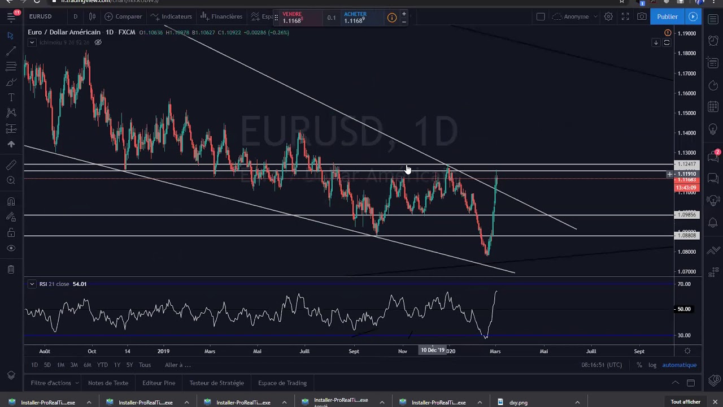This screenshot has height=407, width=723.
Task: Open Aller à date picker
Action: [x=177, y=365]
